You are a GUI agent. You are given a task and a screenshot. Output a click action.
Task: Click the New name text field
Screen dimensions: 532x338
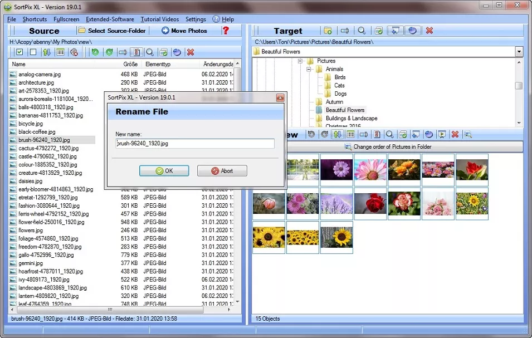click(x=194, y=144)
